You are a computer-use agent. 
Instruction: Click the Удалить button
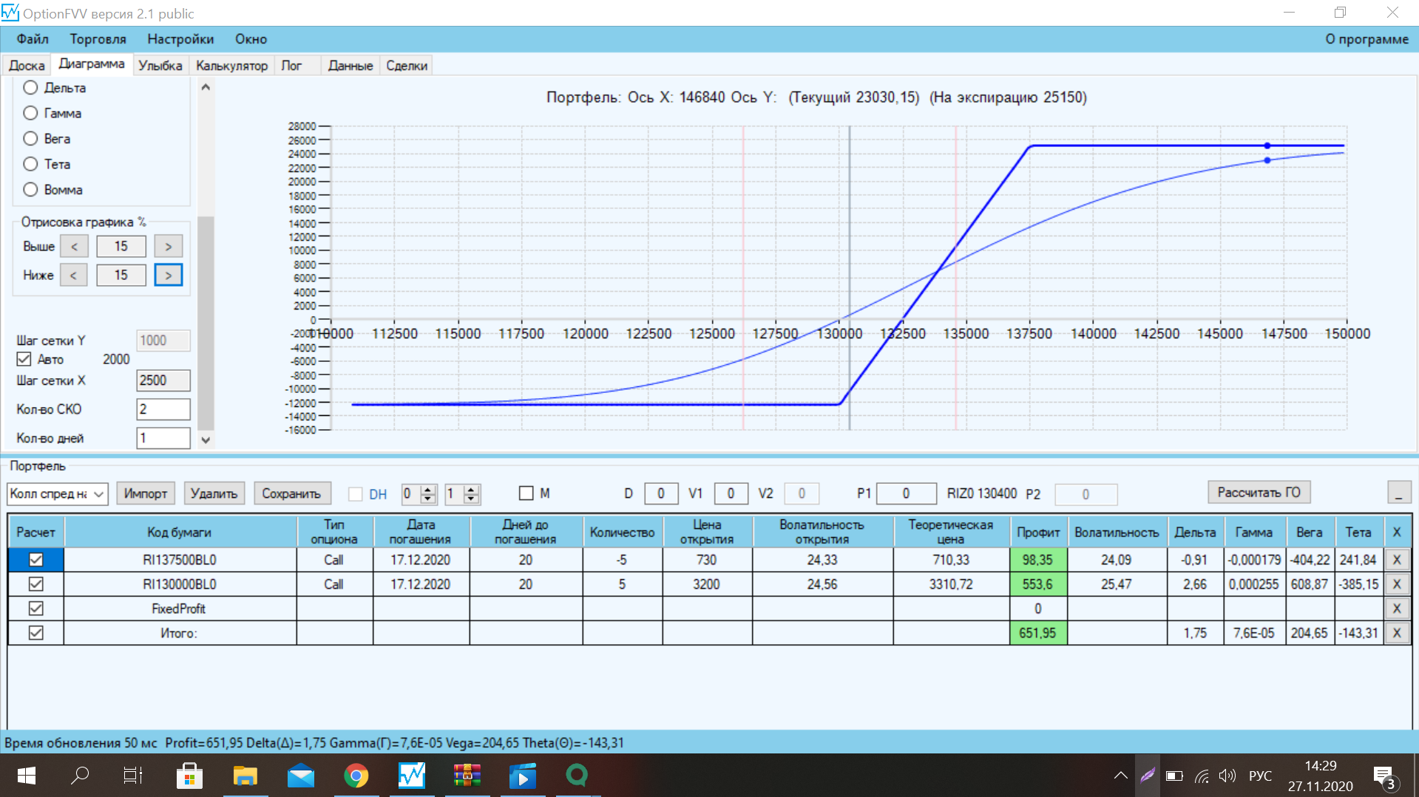coord(214,493)
